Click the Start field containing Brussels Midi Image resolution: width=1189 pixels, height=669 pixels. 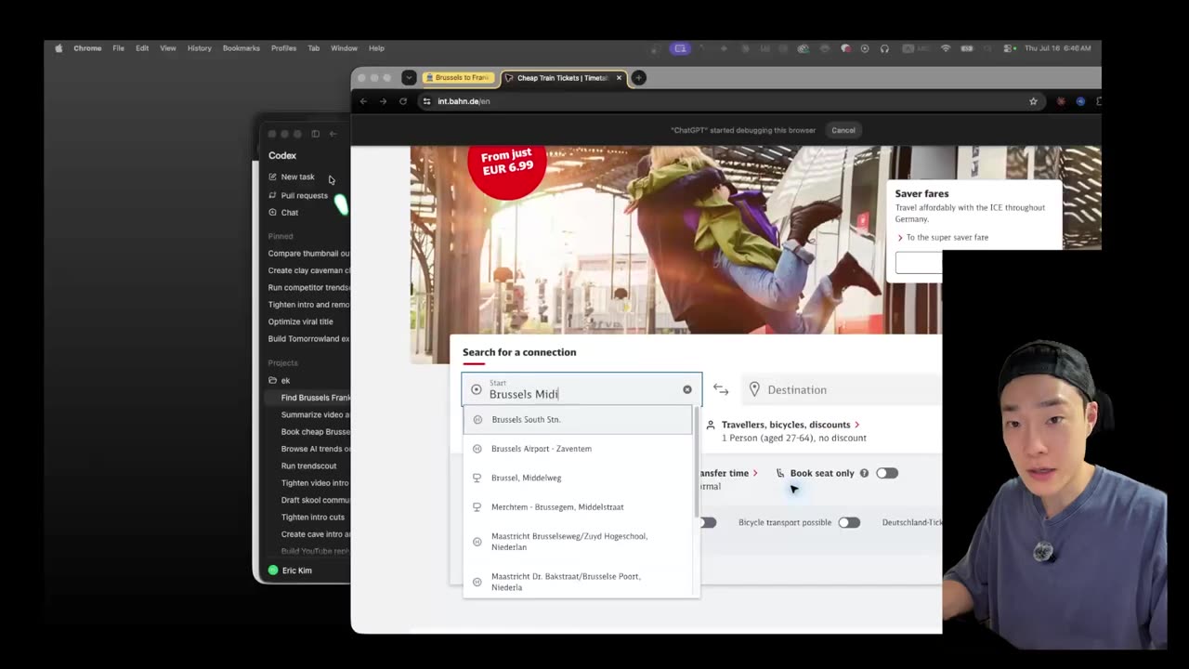pos(581,389)
